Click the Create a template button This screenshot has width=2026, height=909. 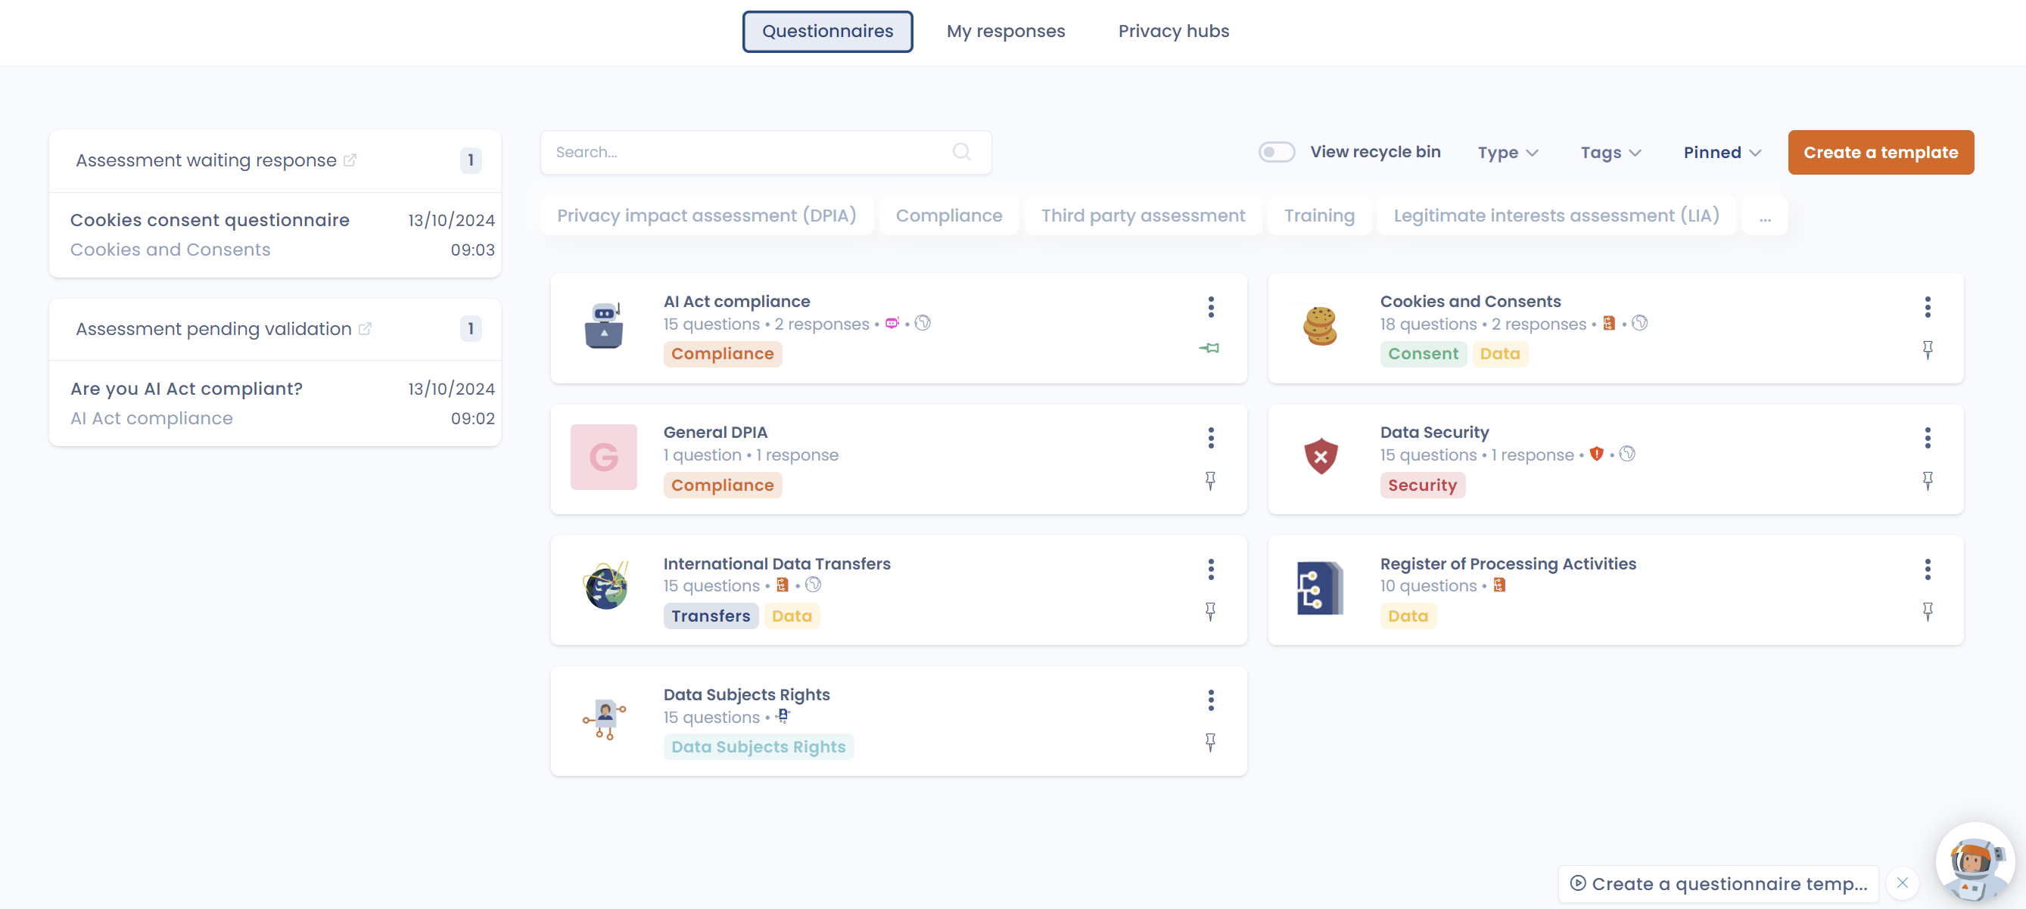1881,152
